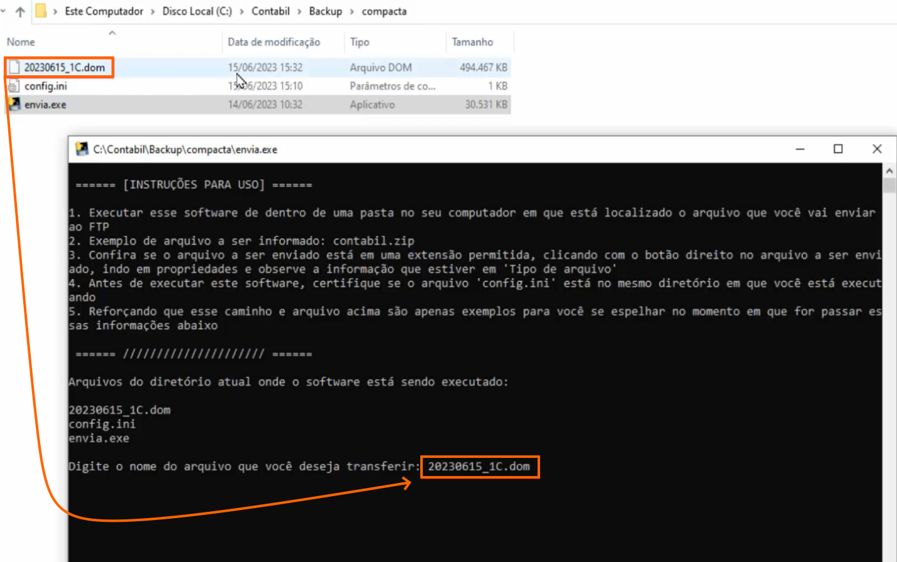Sort by Tamanho column header
Viewport: 897px width, 562px height.
click(x=472, y=42)
